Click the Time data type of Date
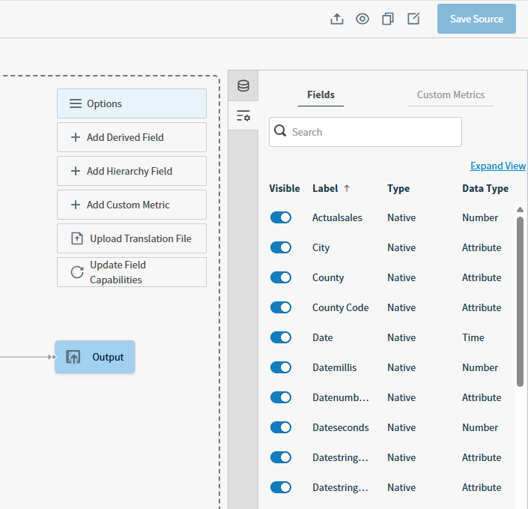This screenshot has width=528, height=509. click(473, 338)
